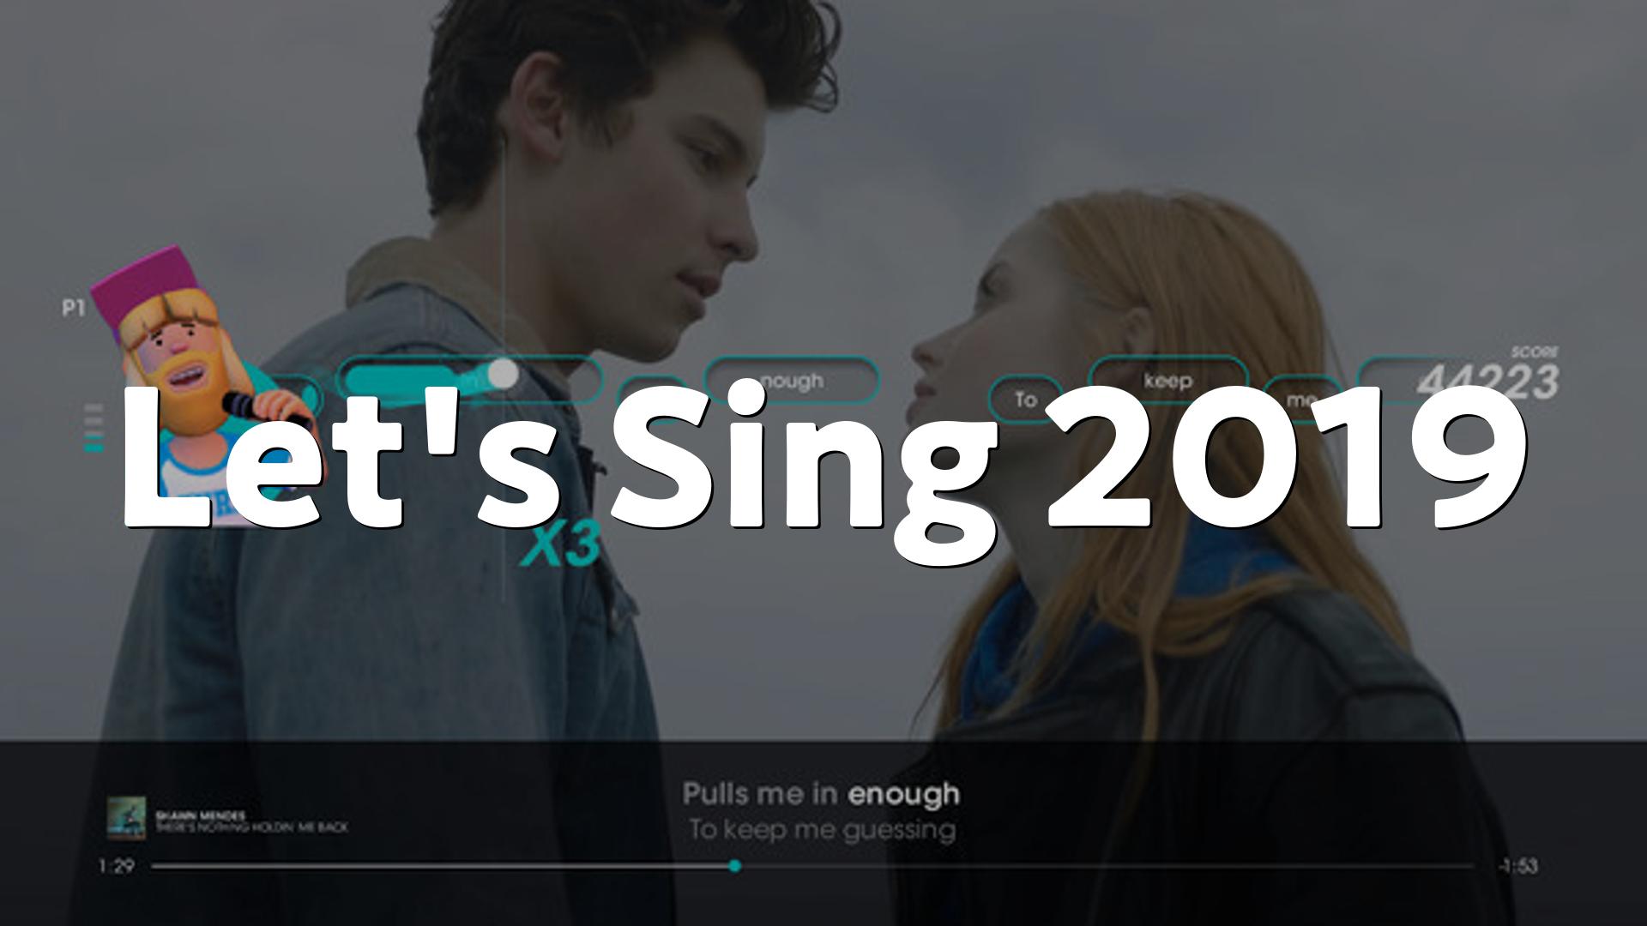Click the P1 player label
This screenshot has width=1647, height=926.
coord(74,308)
